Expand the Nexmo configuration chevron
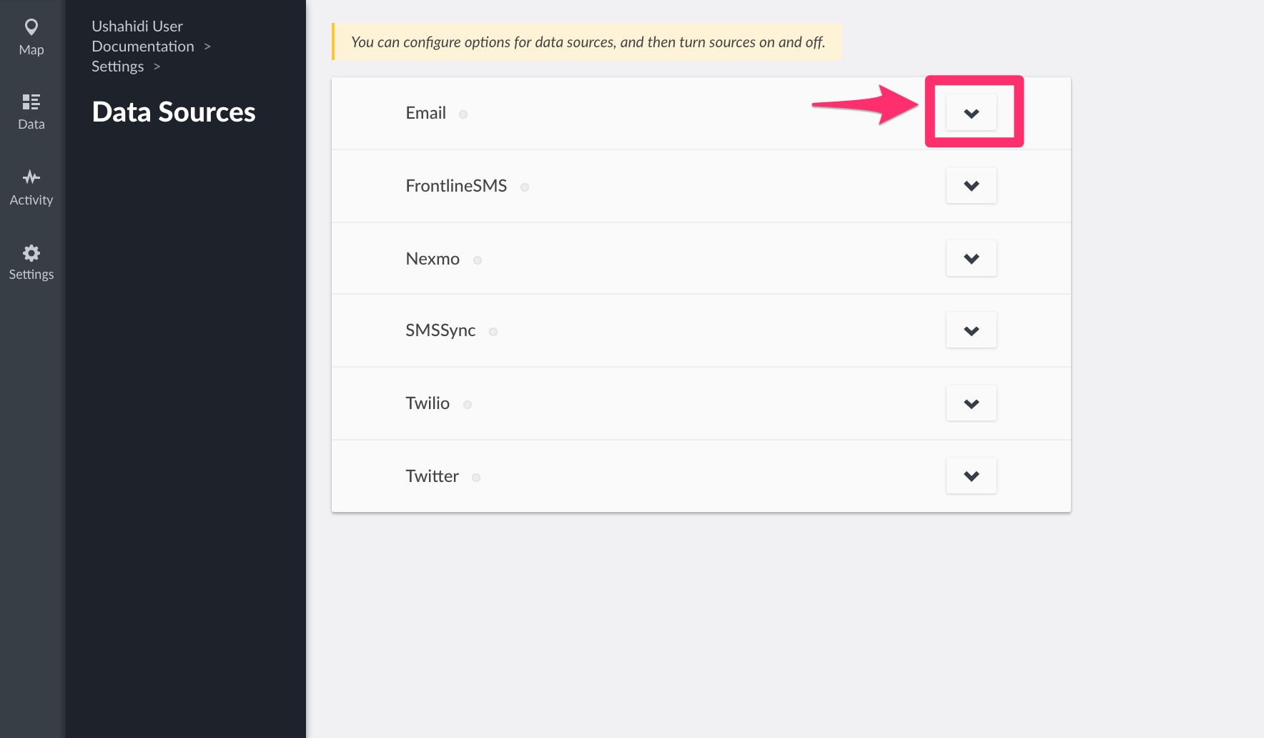Image resolution: width=1264 pixels, height=738 pixels. coord(971,258)
